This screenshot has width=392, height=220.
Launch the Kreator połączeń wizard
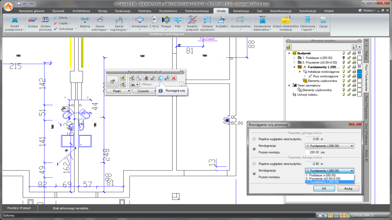[192, 23]
